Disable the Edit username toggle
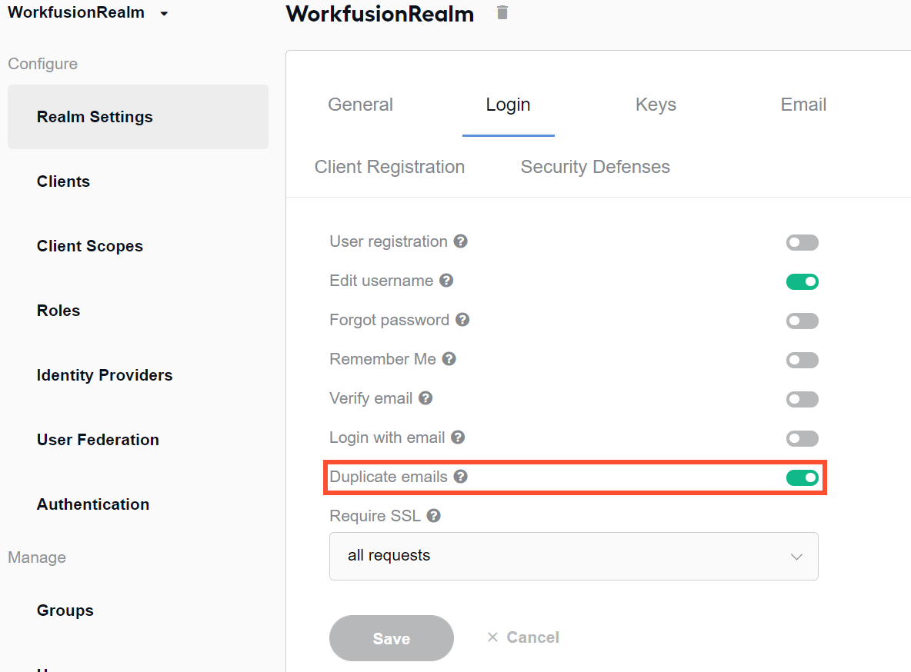This screenshot has height=672, width=911. 803,281
